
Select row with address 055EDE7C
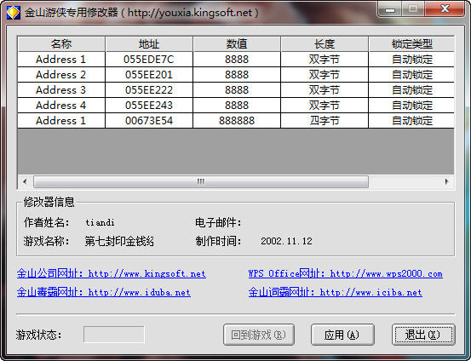point(236,60)
